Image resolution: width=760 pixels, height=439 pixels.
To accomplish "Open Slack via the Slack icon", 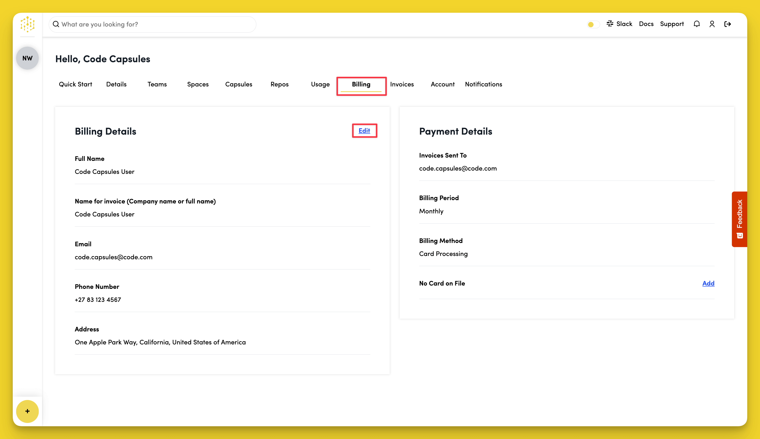I will [610, 23].
